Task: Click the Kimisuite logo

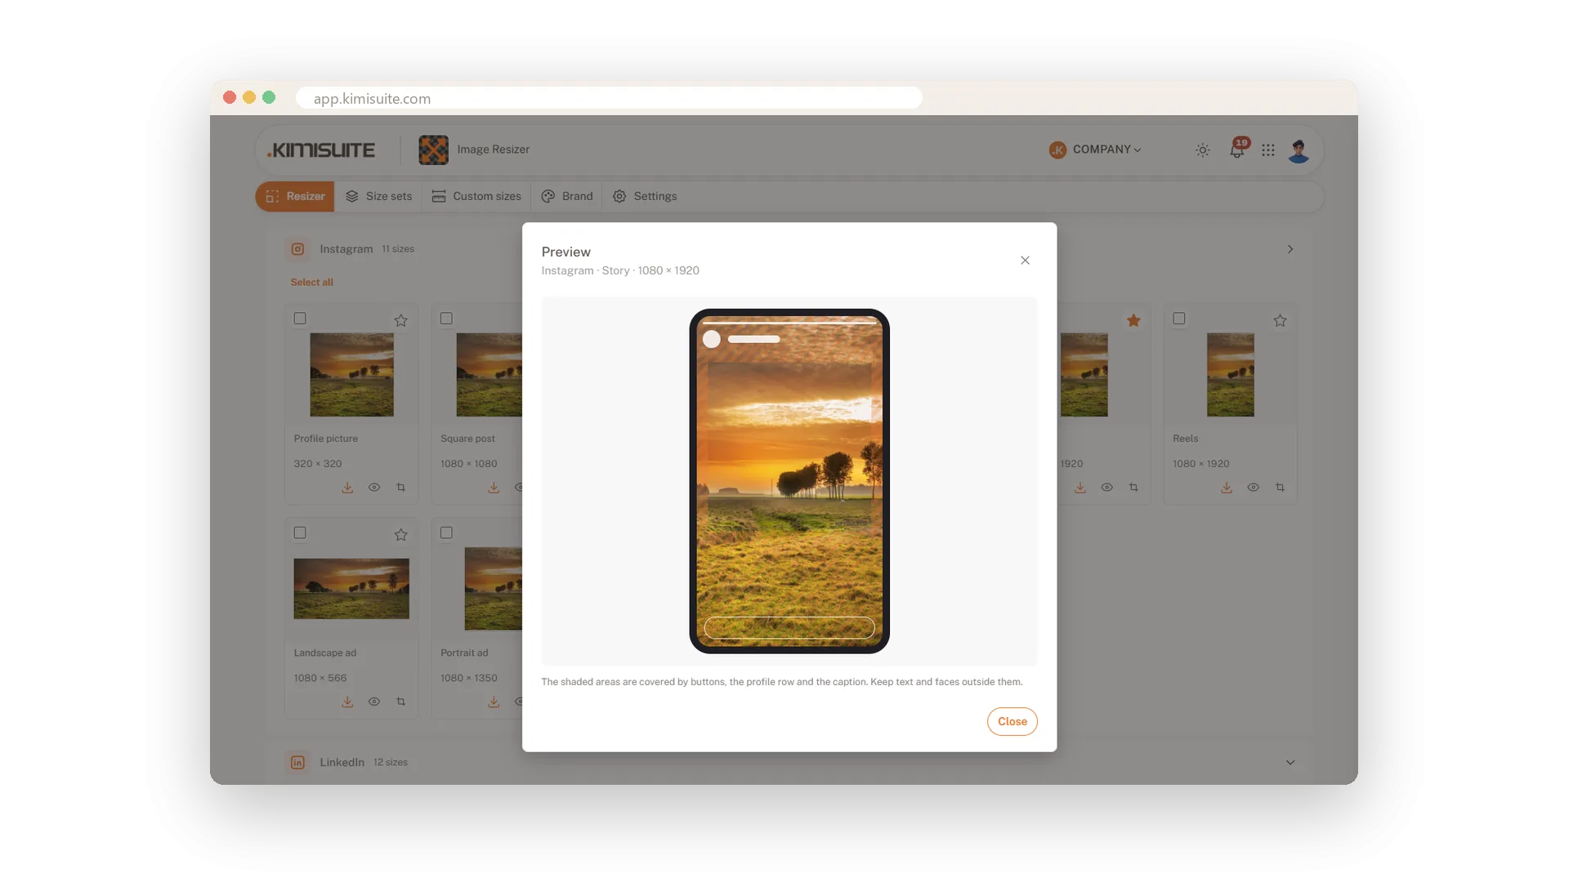Action: tap(321, 150)
